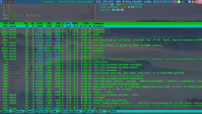Image resolution: width=202 pixels, height=114 pixels.
Task: Sort by the PID column header
Action: (x=5, y=23)
